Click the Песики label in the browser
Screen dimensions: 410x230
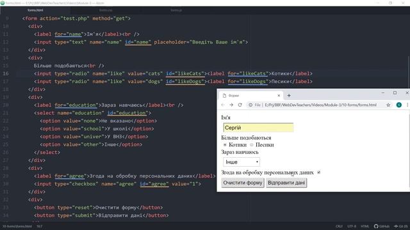(x=265, y=145)
